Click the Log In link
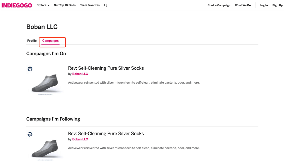Image resolution: width=285 pixels, height=162 pixels. 264,5
